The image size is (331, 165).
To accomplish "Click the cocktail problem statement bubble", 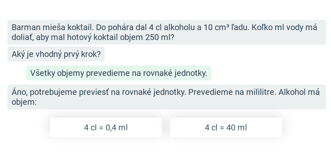I will 167,32.
